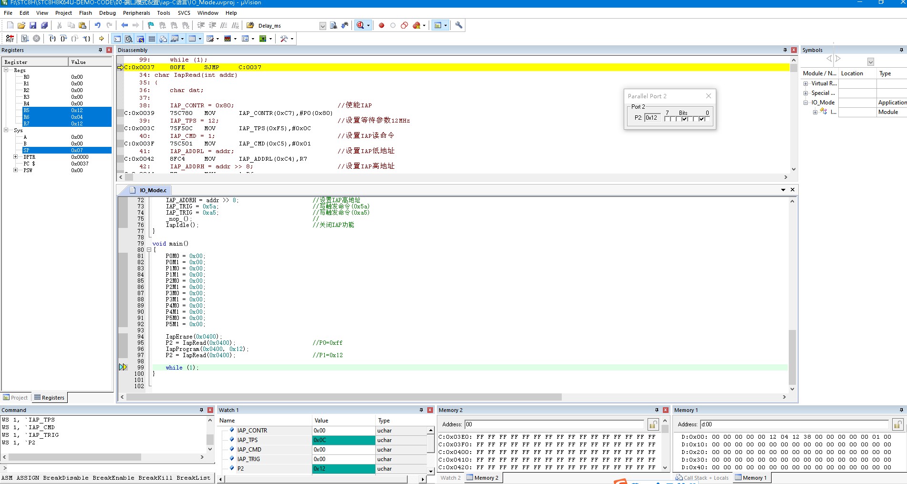Select IAP_TPS row in Watch 1
Image resolution: width=907 pixels, height=484 pixels.
coord(322,440)
